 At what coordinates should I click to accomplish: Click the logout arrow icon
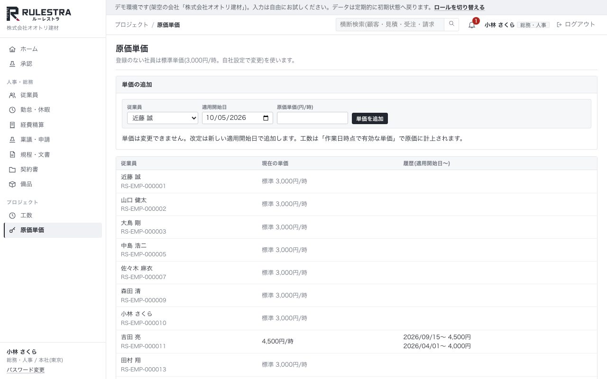click(559, 24)
